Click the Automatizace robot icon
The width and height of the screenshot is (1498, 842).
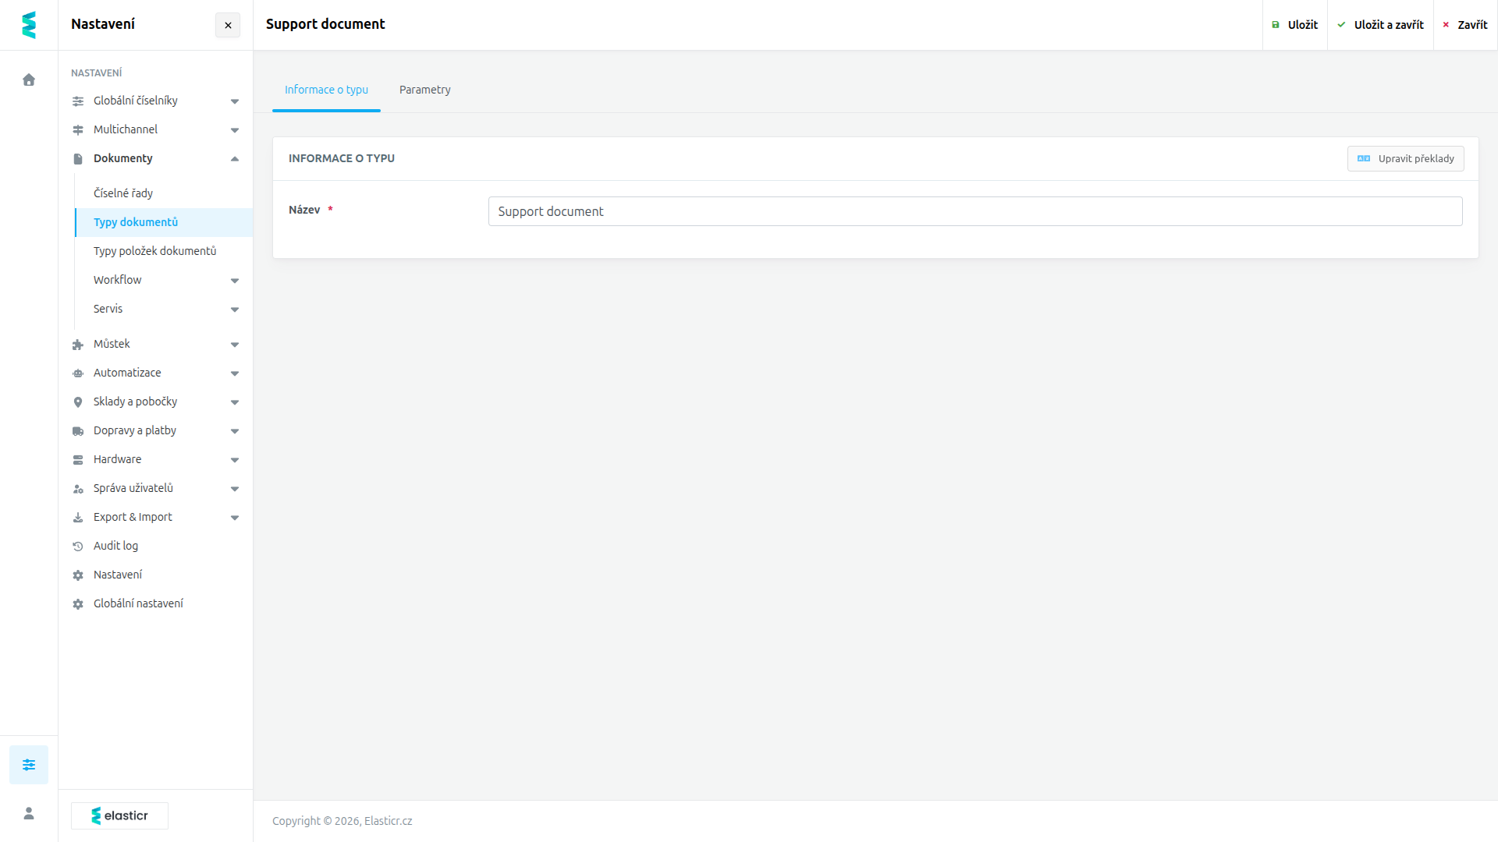pos(78,373)
